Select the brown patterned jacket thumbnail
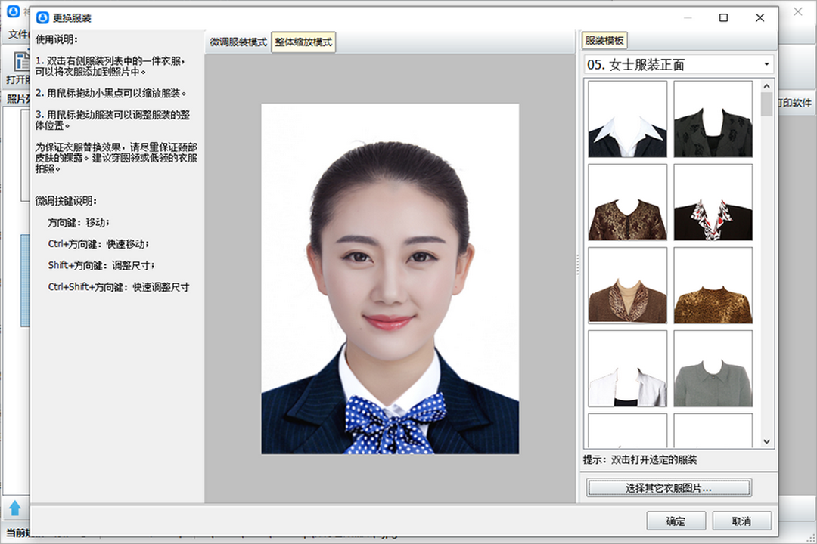The height and width of the screenshot is (544, 817). [x=628, y=202]
